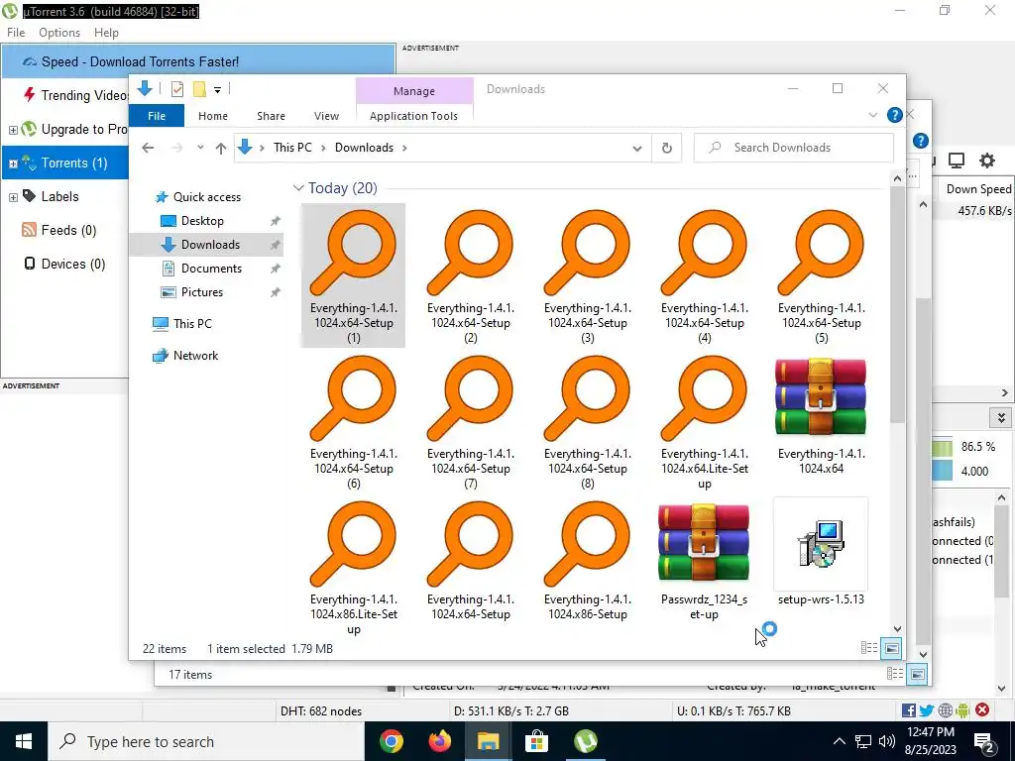Select Everything-1.4.1.1024.x64-Setup (8) file
Viewport: 1015px width, 761px height.
(587, 422)
